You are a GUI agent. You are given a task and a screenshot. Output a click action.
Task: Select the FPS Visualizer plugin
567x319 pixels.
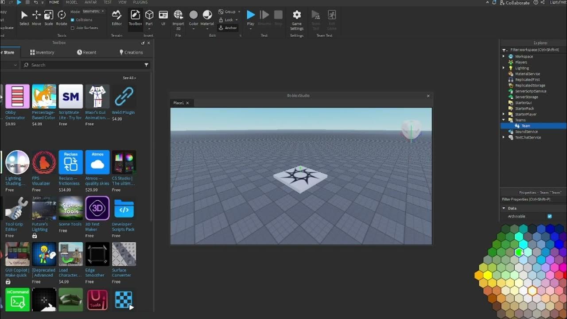click(44, 162)
